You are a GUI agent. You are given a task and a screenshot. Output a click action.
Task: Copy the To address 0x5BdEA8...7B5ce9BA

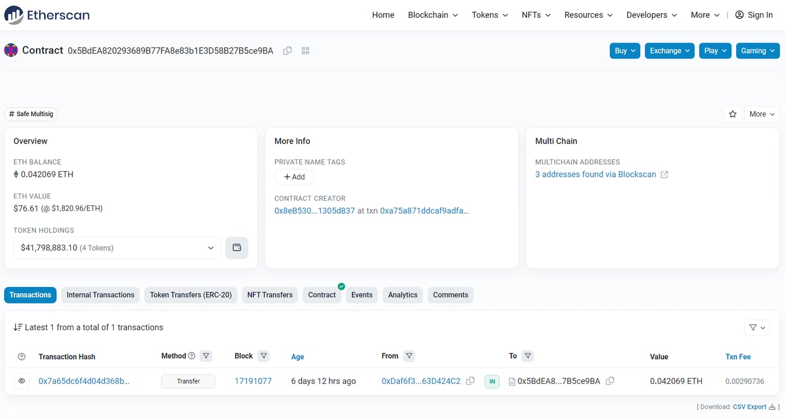click(x=610, y=381)
